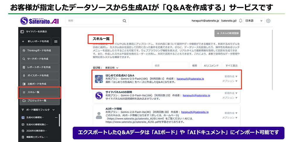Open author email link of はじめての生成AI Q&A

click(x=190, y=79)
